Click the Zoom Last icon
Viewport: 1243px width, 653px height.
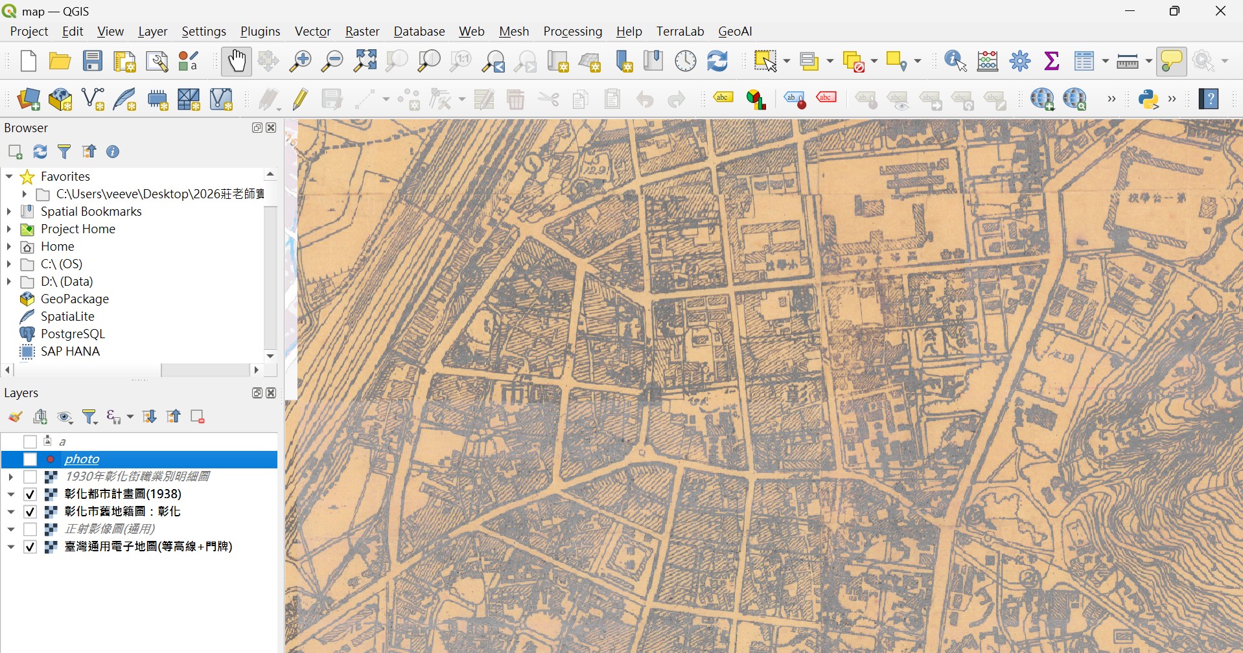(x=493, y=61)
